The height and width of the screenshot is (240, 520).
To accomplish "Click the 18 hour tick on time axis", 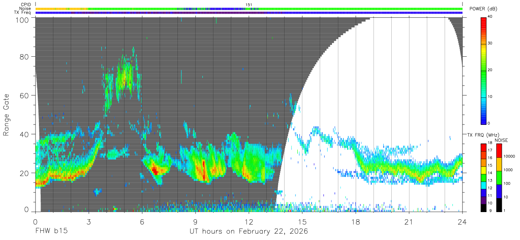I will (x=356, y=222).
